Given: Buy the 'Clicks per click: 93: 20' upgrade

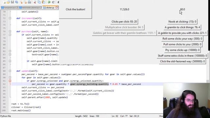Looking at the screenshot, I should click(x=124, y=22).
